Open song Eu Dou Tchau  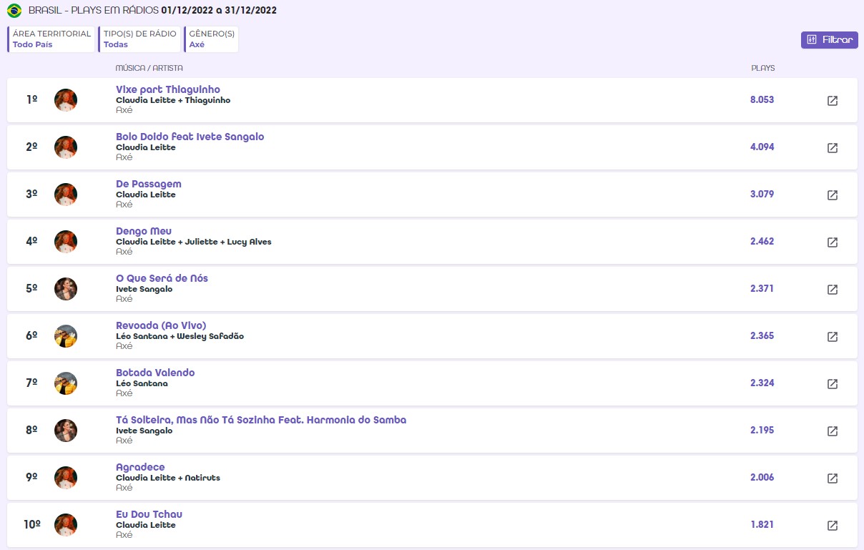tap(149, 514)
